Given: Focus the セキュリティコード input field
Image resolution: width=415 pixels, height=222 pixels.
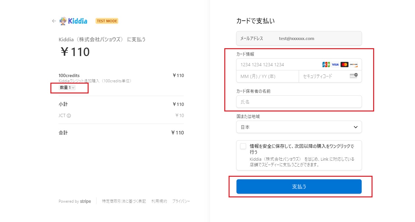Looking at the screenshot, I should 330,76.
